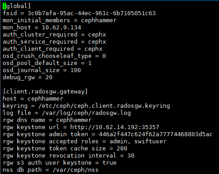
Task: Click the osd_crush_chooseleaf_type value 0
Action: (x=104, y=56)
